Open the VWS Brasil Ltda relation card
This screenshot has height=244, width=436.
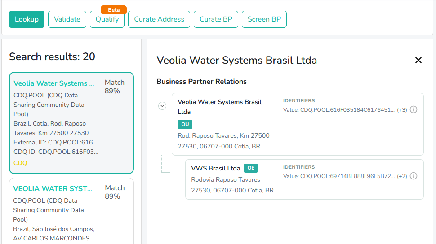(304, 179)
